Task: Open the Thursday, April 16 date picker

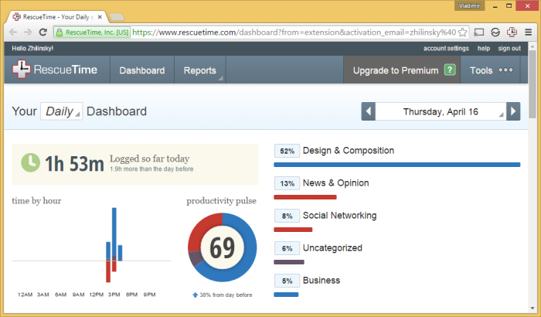Action: 441,111
